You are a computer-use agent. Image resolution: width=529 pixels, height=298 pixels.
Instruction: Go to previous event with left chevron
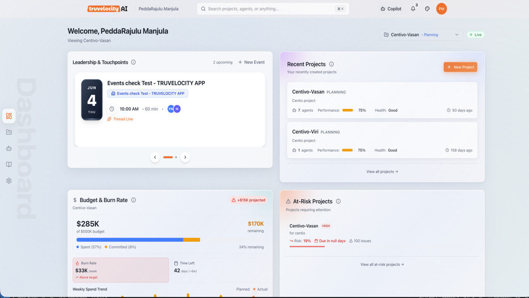(x=155, y=157)
